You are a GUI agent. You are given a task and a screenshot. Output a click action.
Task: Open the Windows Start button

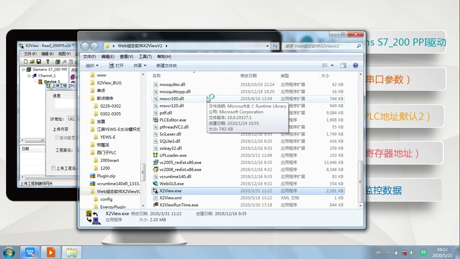pos(8,253)
